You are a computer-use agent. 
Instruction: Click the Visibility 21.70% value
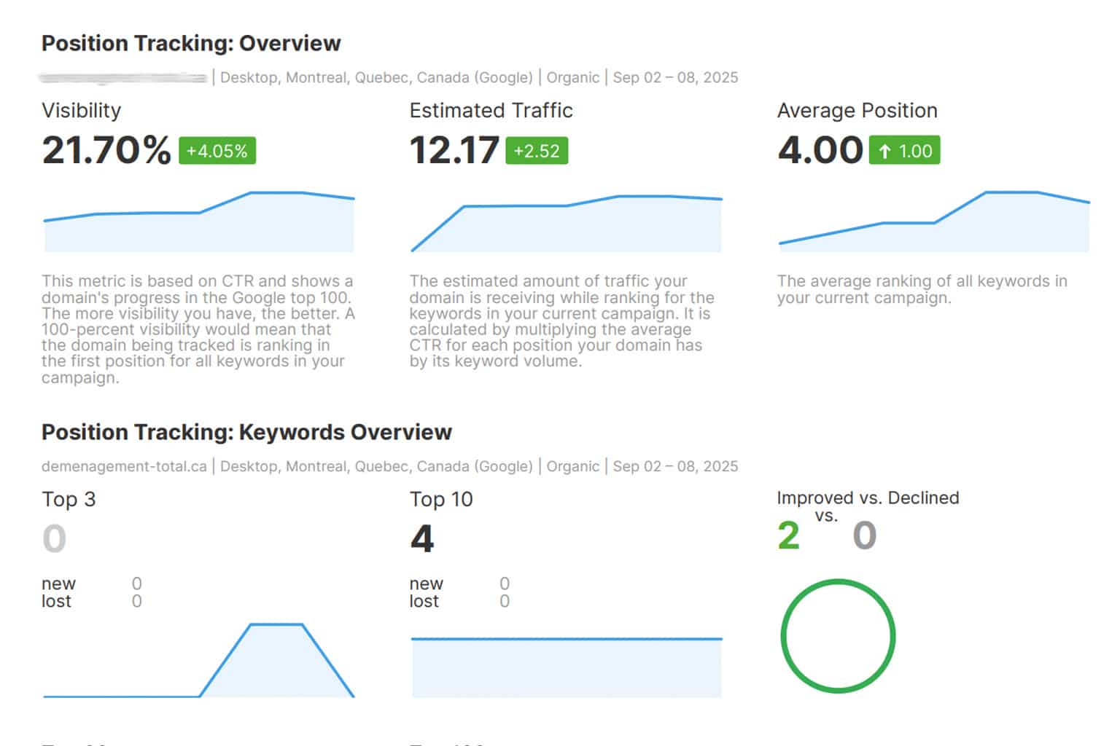pos(106,150)
